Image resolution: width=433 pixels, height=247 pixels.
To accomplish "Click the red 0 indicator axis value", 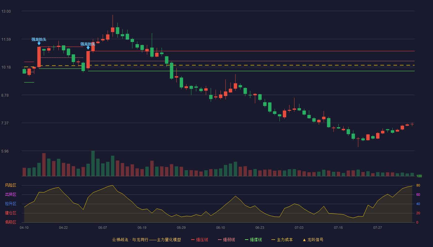I will pyautogui.click(x=417, y=222).
